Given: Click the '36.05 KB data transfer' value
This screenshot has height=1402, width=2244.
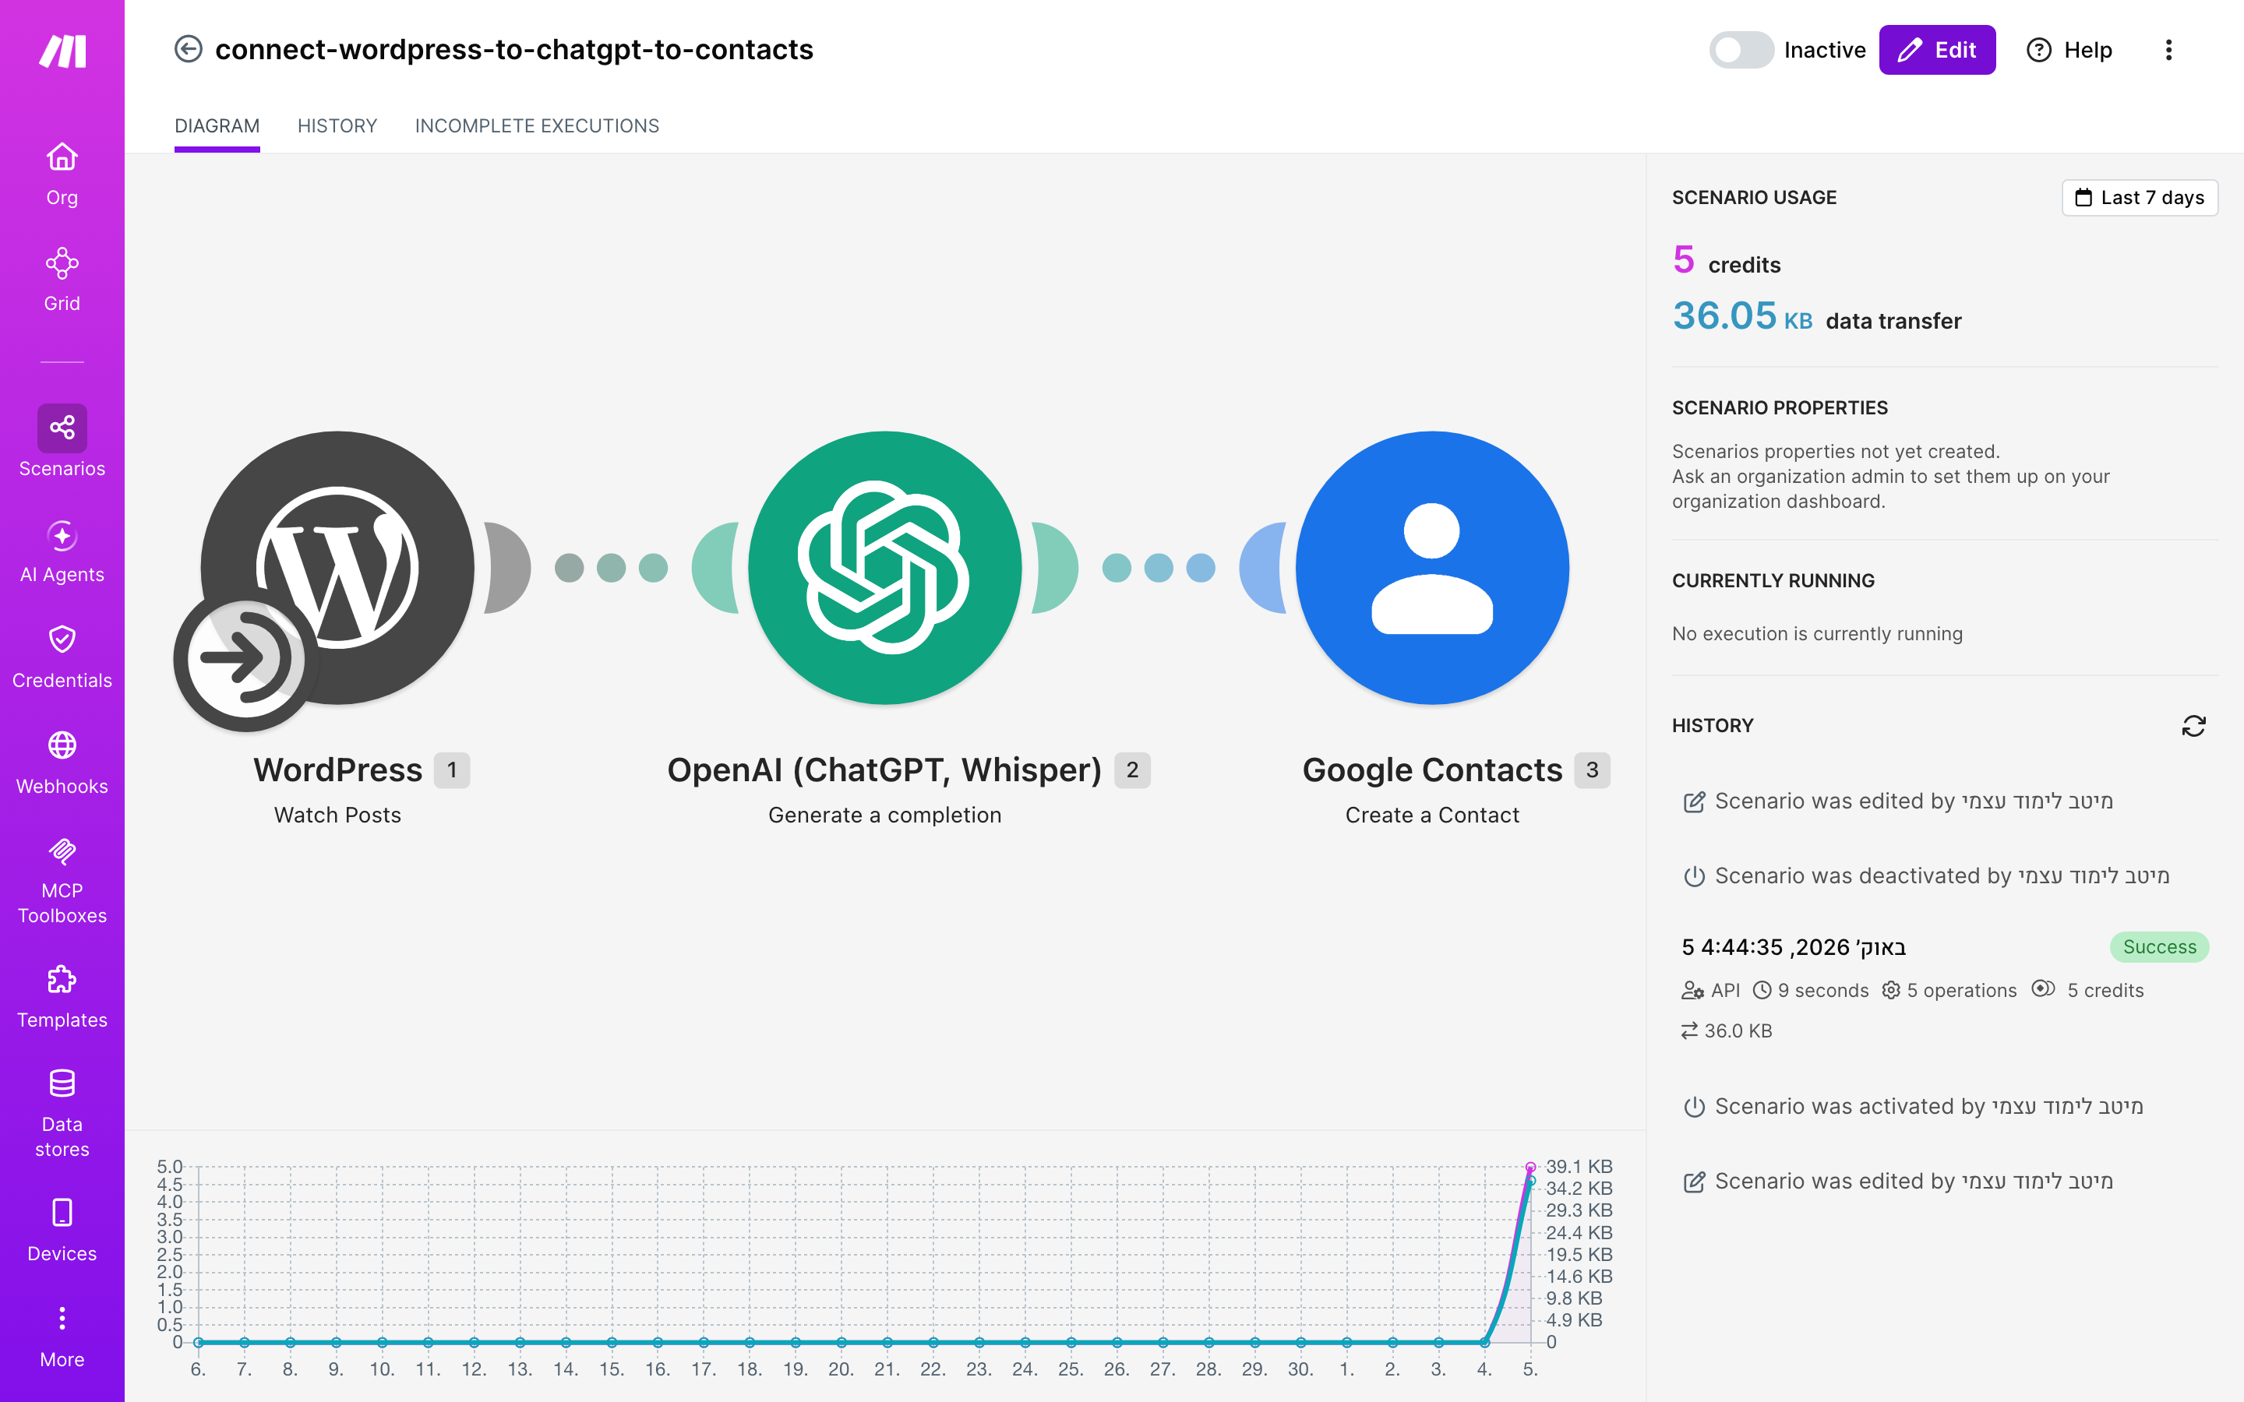Looking at the screenshot, I should pyautogui.click(x=1815, y=317).
